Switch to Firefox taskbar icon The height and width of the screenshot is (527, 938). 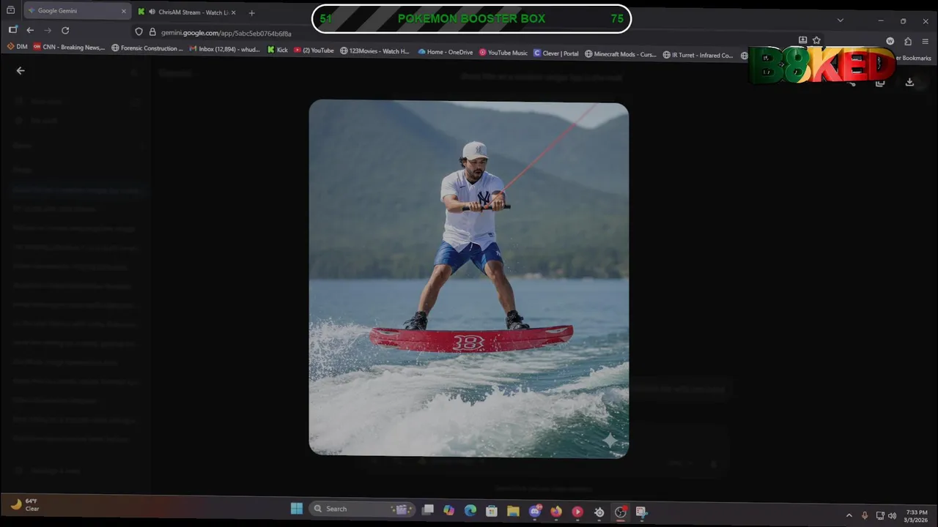(556, 512)
